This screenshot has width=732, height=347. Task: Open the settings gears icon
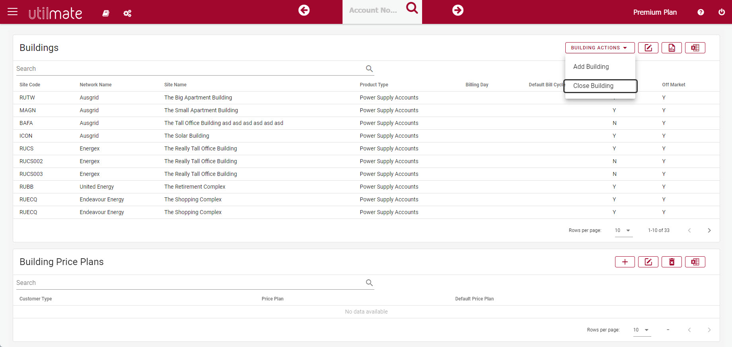[x=127, y=14]
